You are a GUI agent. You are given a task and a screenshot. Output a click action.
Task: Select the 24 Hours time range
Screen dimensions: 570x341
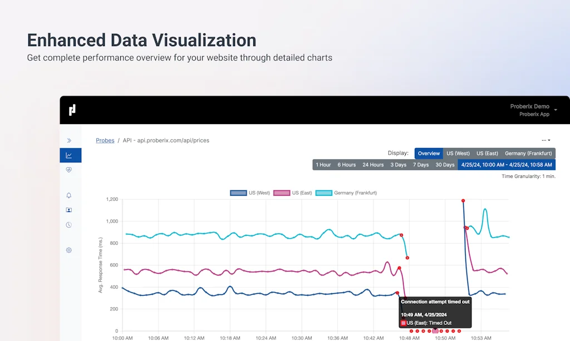click(x=373, y=165)
